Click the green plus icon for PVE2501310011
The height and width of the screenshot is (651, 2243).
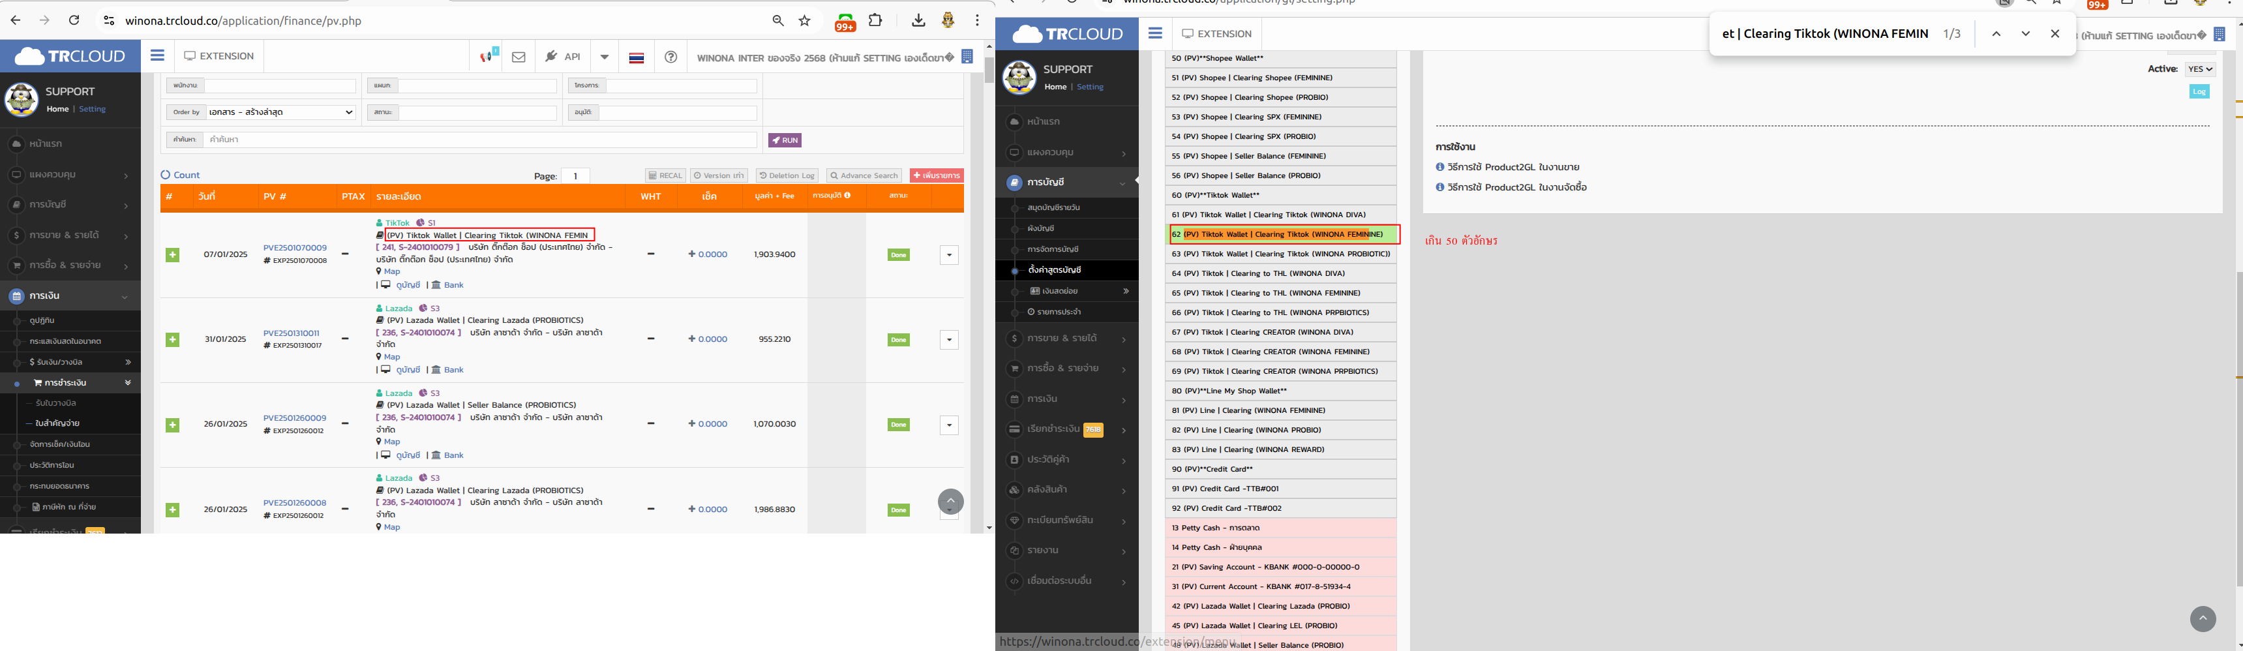pyautogui.click(x=172, y=339)
